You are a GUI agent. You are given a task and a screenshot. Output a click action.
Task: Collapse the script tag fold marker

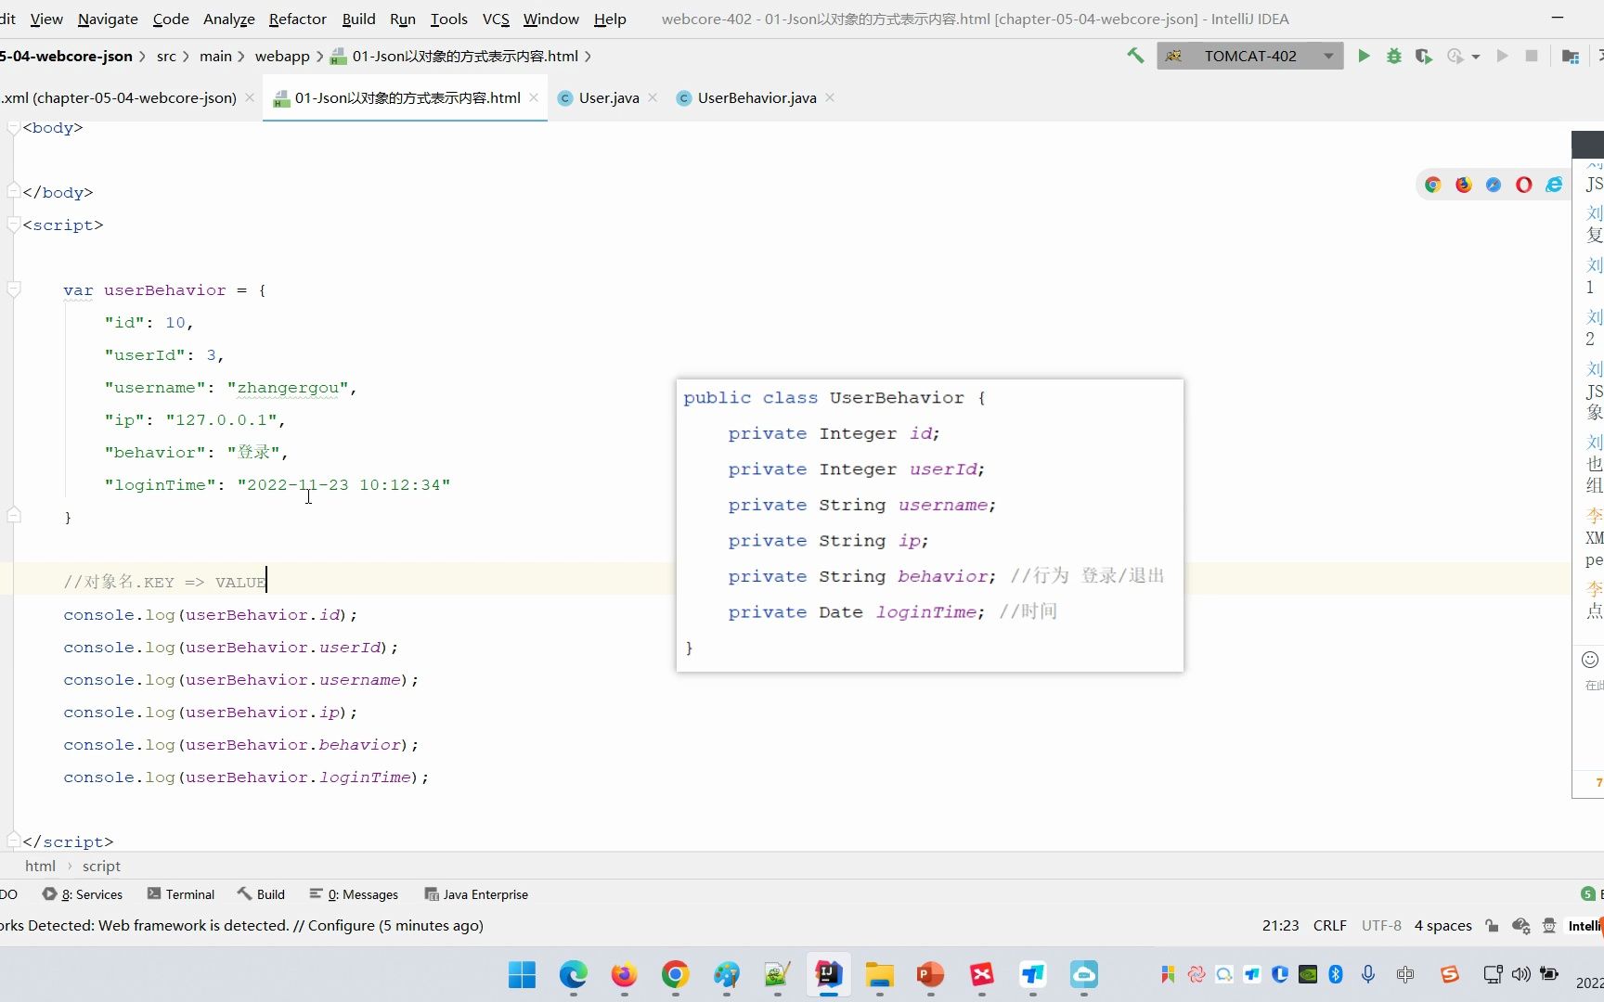[14, 225]
